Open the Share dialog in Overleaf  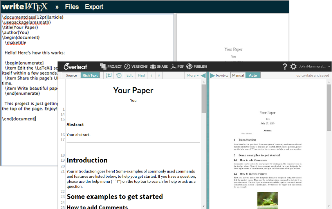coord(159,67)
